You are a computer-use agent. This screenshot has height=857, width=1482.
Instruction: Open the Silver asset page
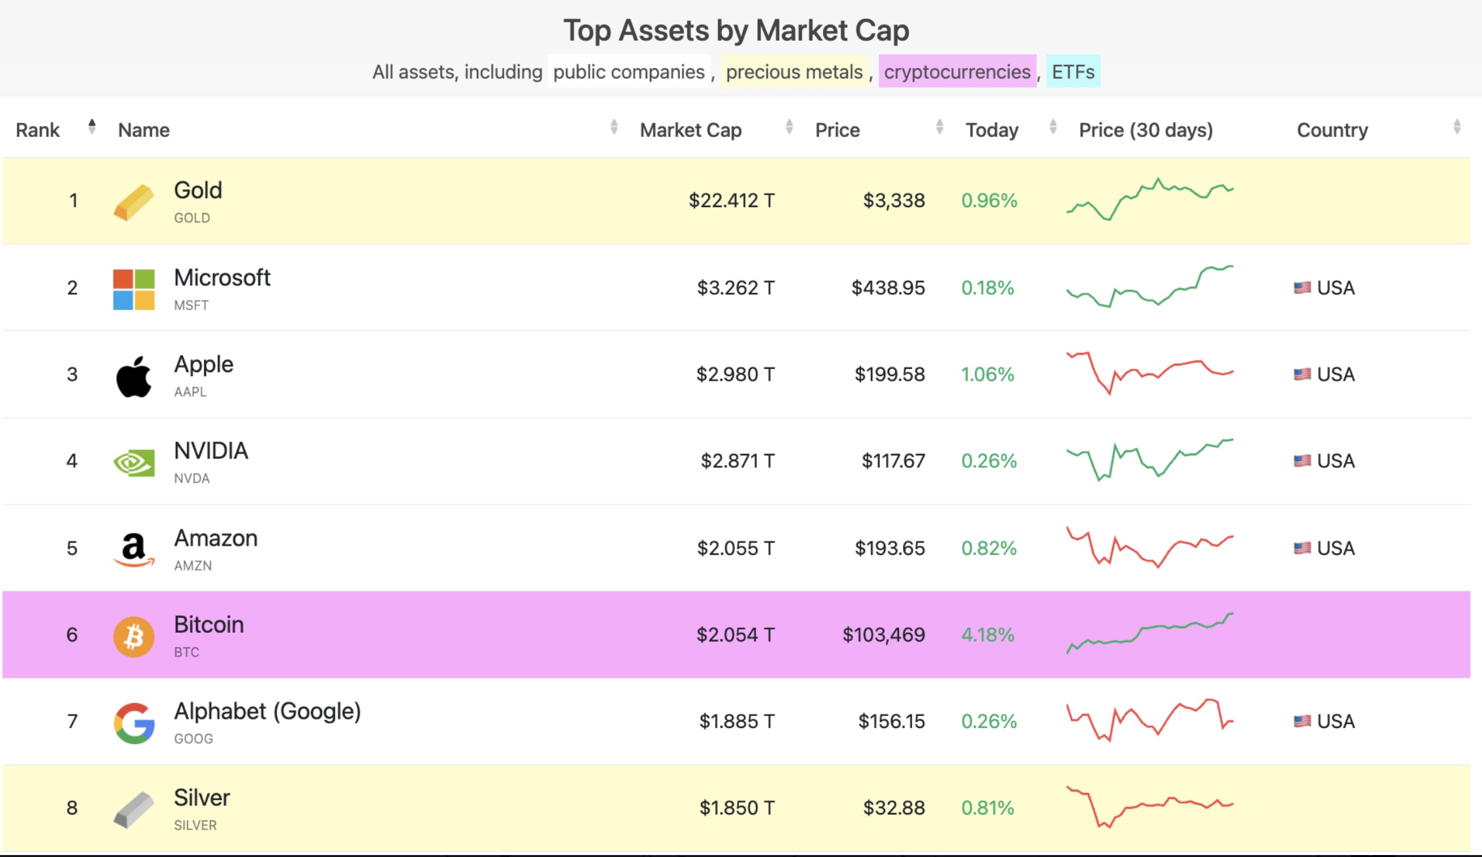coord(202,798)
